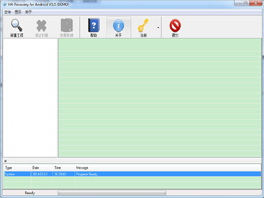This screenshot has width=264, height=198.
Task: Click the Register golden key icon
Action: pos(143,25)
